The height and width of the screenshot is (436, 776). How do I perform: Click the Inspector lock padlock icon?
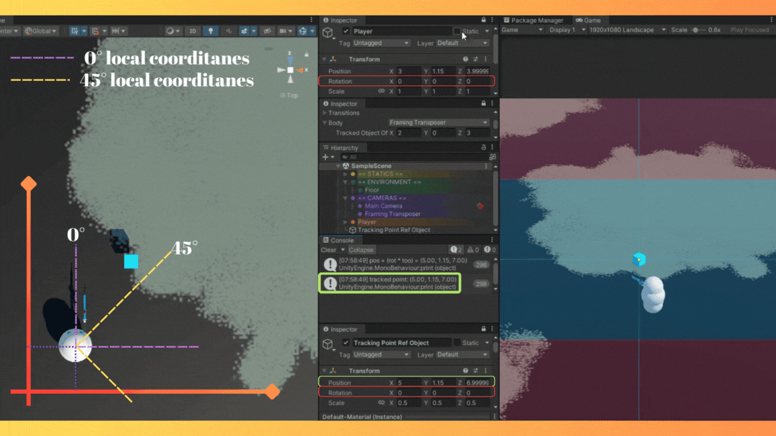(483, 20)
